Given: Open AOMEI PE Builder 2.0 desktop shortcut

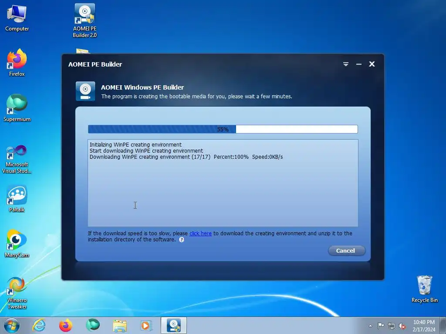Looking at the screenshot, I should coord(85,20).
